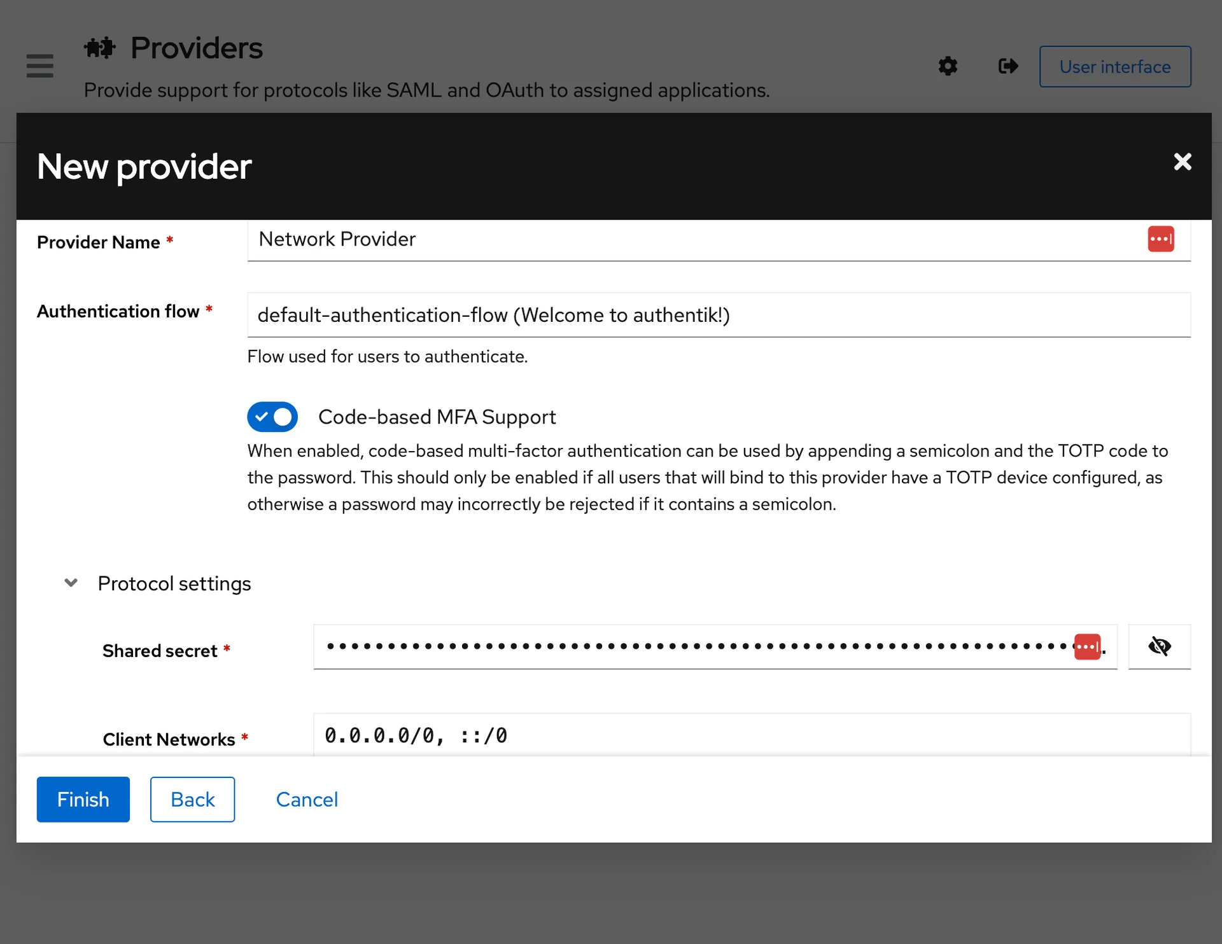Click password manager icon in Provider Name

click(x=1160, y=239)
